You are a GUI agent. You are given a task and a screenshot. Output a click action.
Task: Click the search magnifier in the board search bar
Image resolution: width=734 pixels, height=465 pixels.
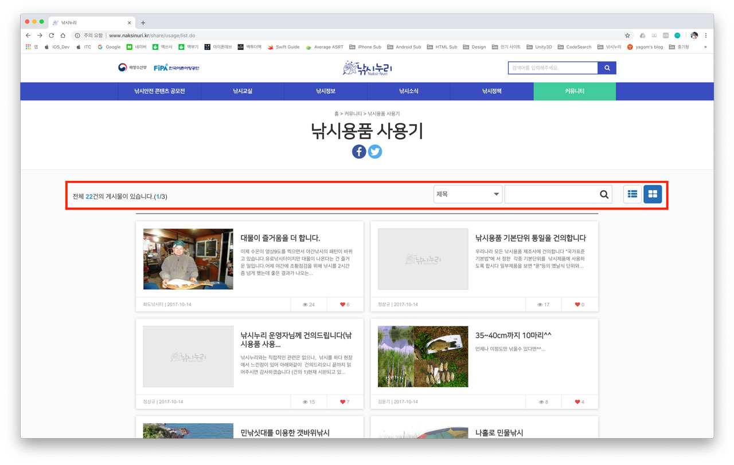pyautogui.click(x=604, y=194)
